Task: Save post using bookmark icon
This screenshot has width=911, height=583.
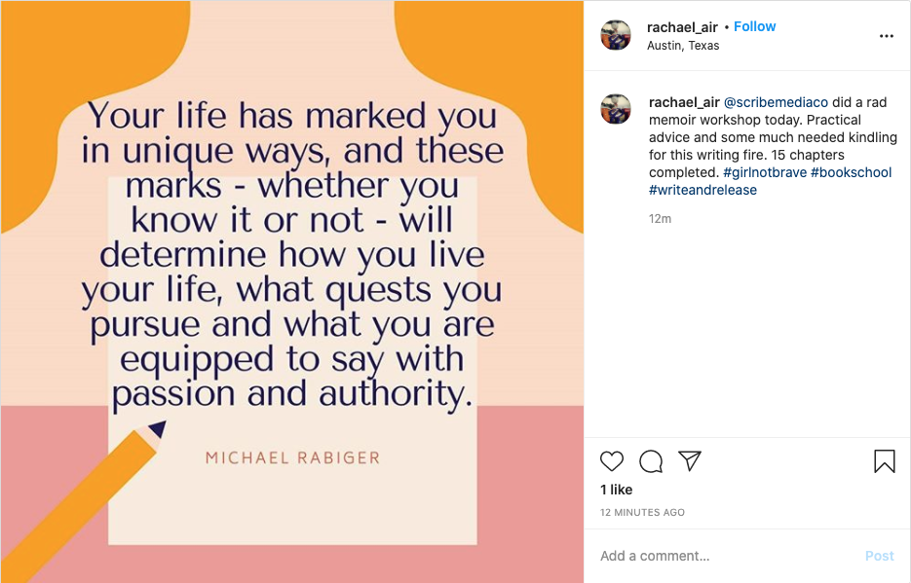Action: pos(884,461)
